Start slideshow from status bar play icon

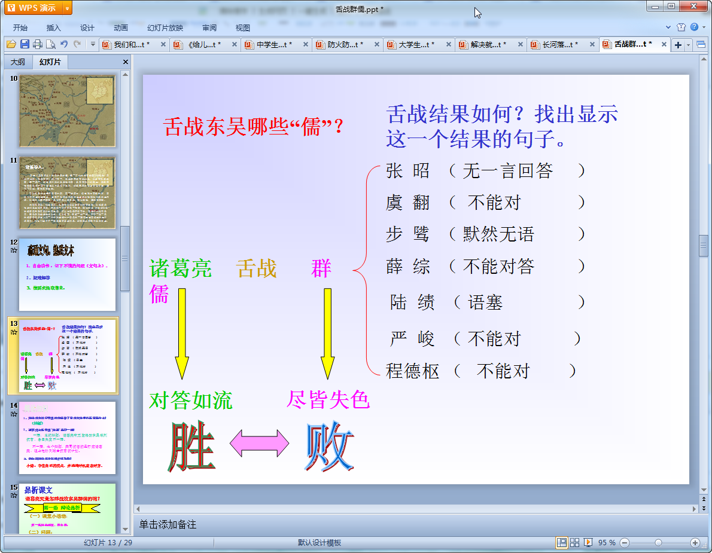[588, 543]
